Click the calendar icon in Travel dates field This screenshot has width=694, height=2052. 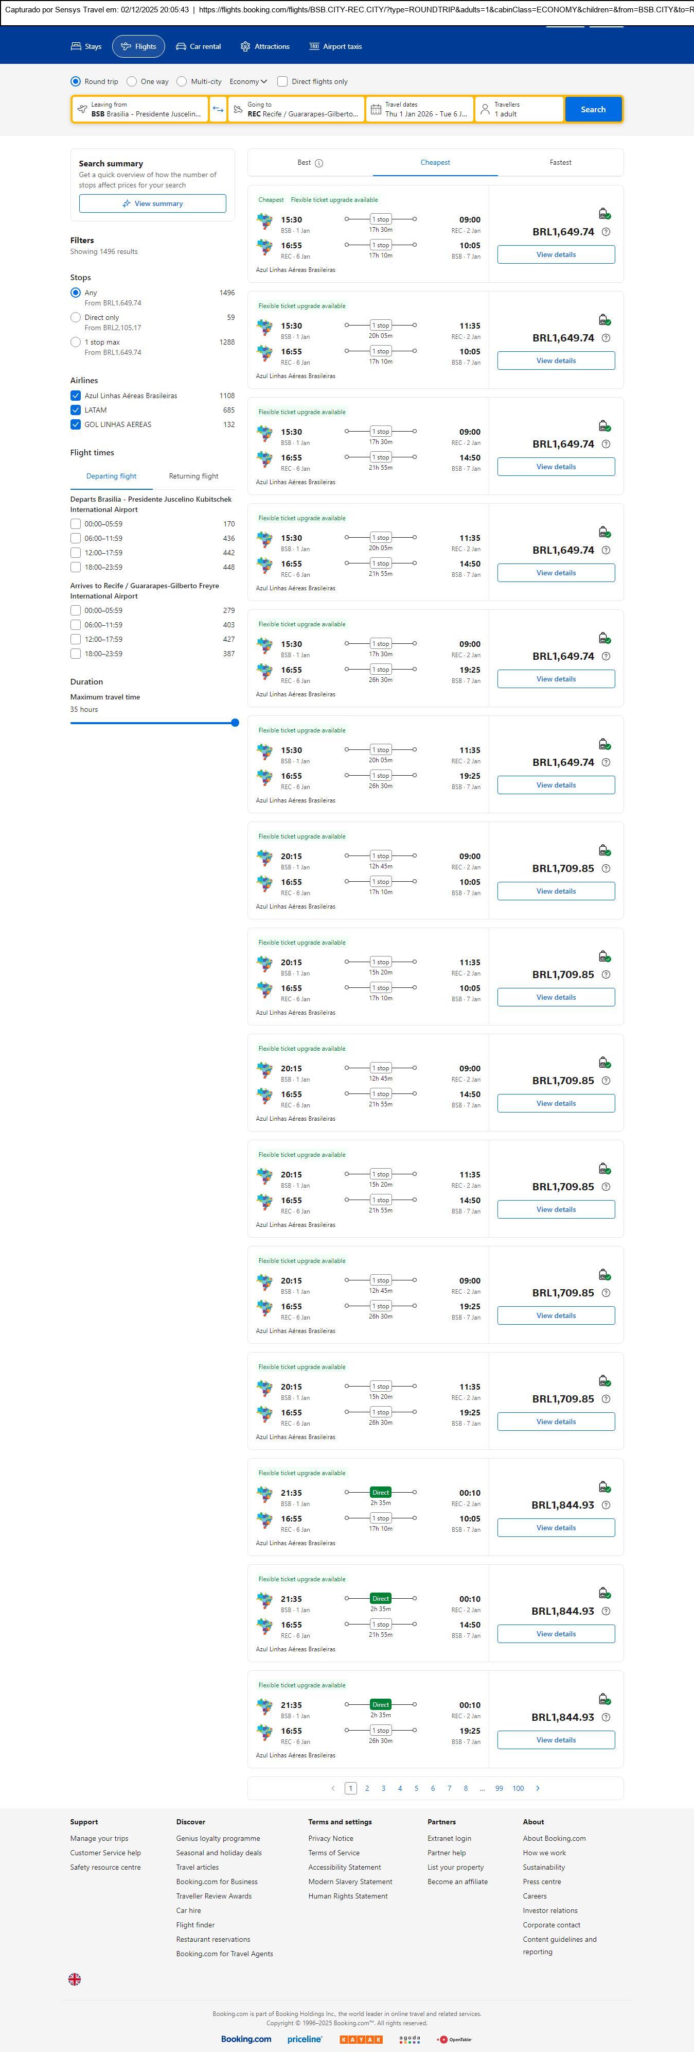377,109
